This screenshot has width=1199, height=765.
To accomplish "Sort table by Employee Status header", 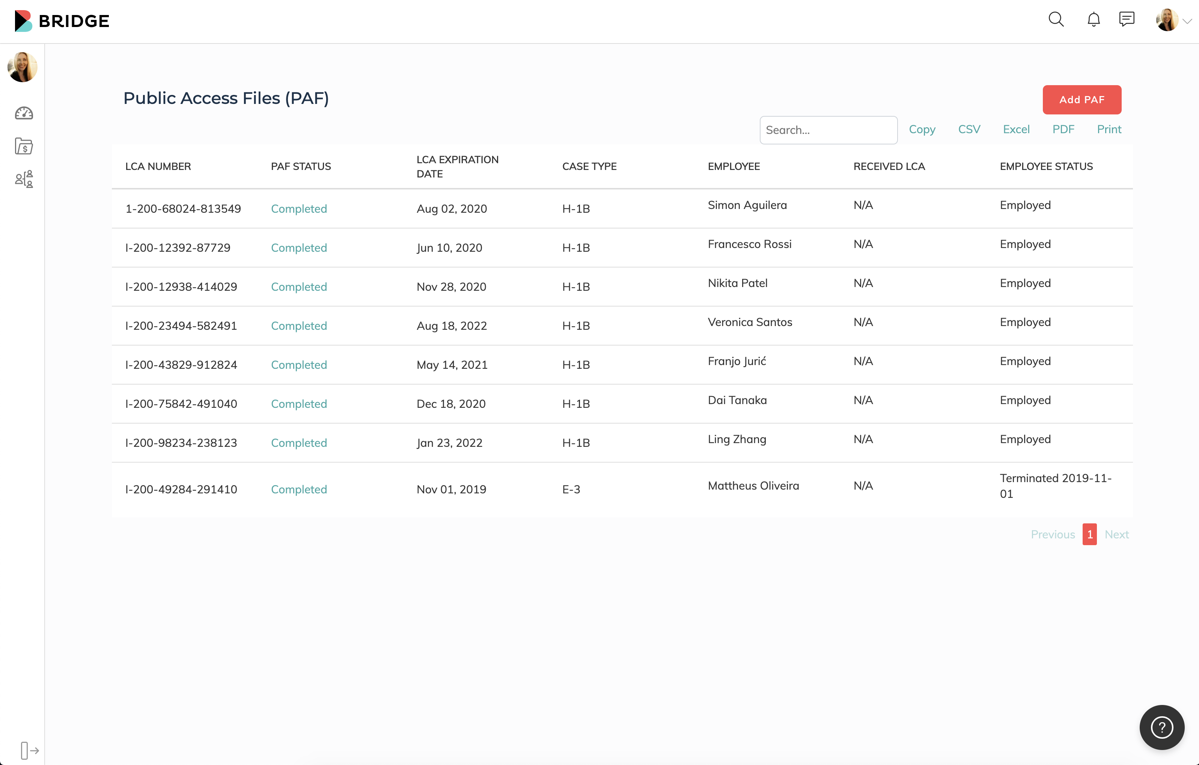I will 1046,167.
